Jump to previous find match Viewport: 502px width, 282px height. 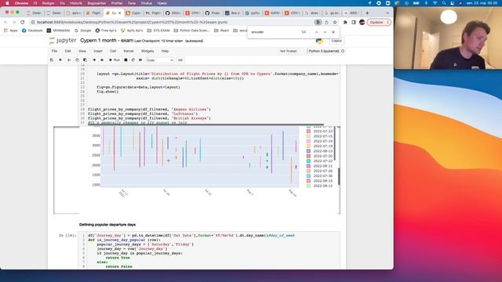click(x=316, y=32)
